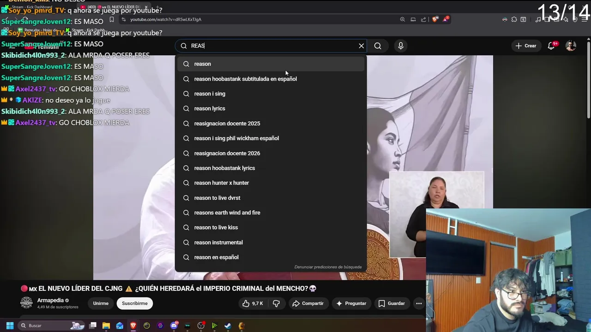Dislike the video with the thumbs down

point(277,303)
